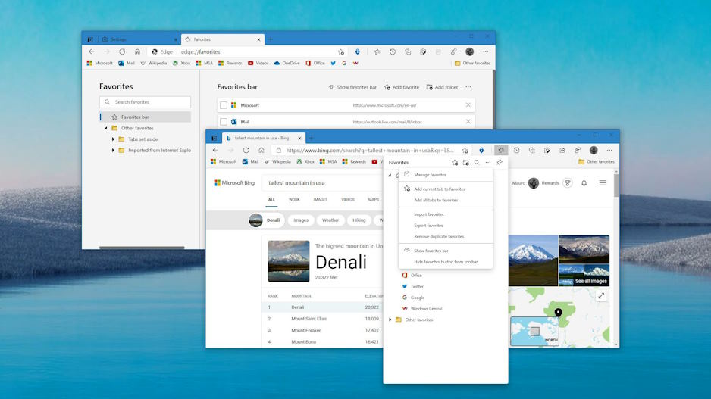Click See all images link
The height and width of the screenshot is (399, 711).
point(590,281)
